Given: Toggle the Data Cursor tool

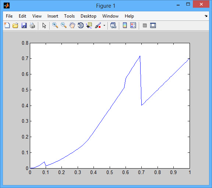Looking at the screenshot, I should tap(89, 25).
